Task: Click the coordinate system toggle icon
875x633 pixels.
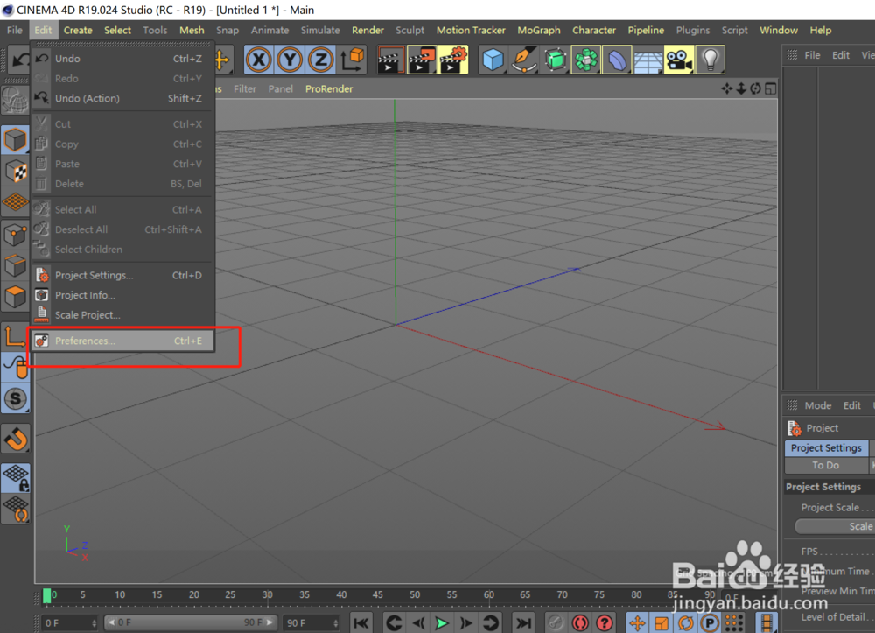Action: tap(352, 60)
